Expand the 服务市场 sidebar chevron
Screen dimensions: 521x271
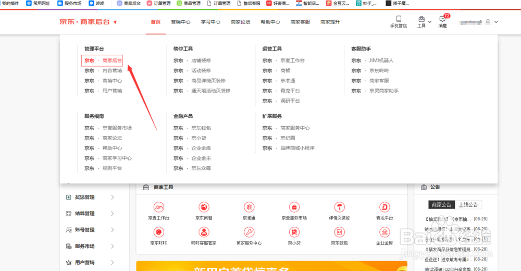113,246
